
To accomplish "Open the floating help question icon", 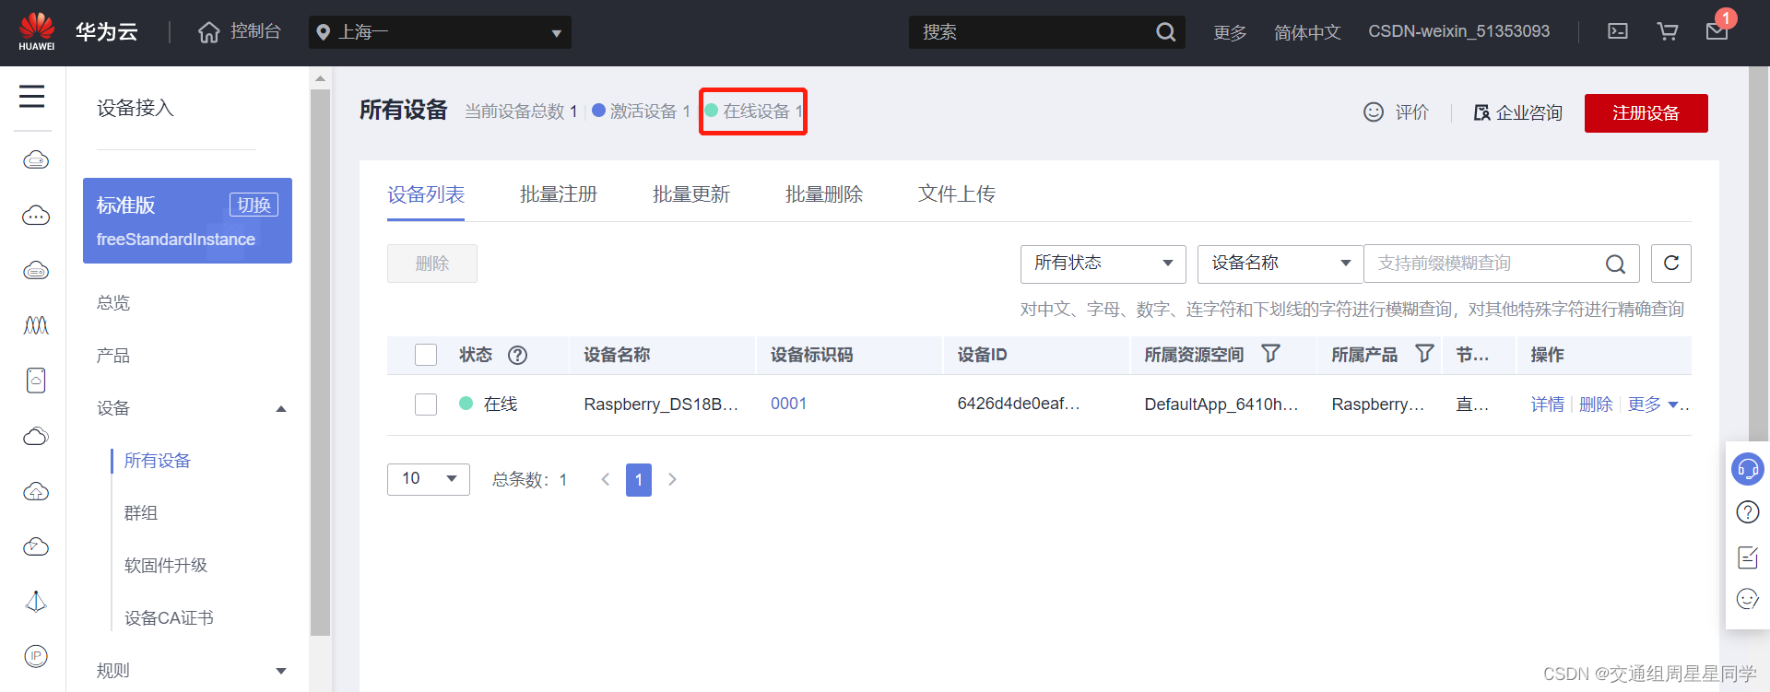I will (1748, 512).
